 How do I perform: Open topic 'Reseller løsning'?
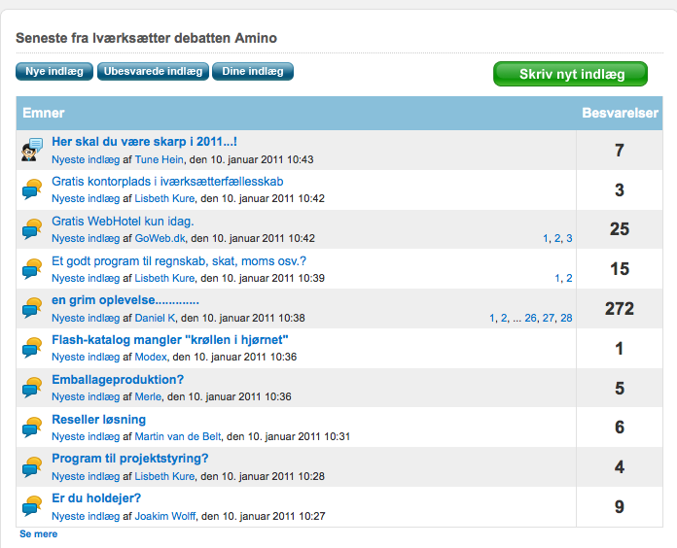click(x=98, y=419)
